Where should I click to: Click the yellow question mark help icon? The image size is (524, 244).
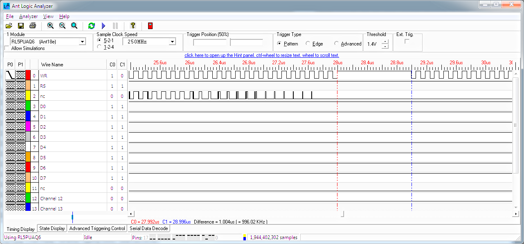(133, 26)
